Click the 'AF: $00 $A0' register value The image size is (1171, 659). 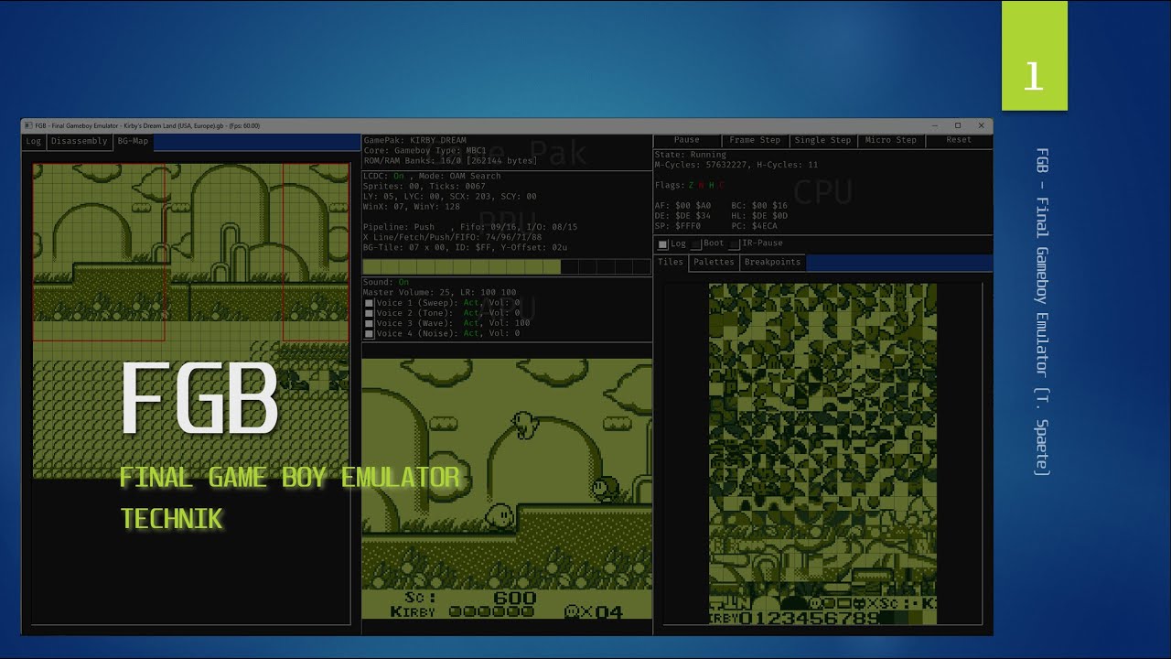tap(682, 206)
